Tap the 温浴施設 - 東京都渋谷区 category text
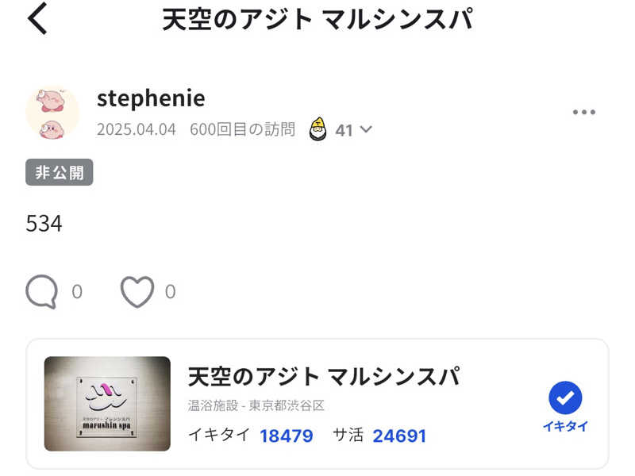Viewport: 635px width, 476px height. [x=256, y=405]
